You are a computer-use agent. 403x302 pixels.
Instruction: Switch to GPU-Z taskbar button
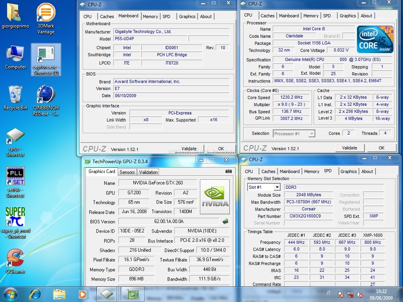(x=133, y=294)
